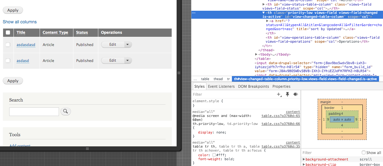Open the DOM Breakpoints tab
Screen dimensions: 383x166
pyautogui.click(x=253, y=87)
